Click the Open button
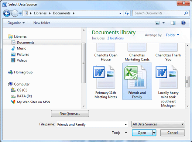 pyautogui.click(x=142, y=133)
